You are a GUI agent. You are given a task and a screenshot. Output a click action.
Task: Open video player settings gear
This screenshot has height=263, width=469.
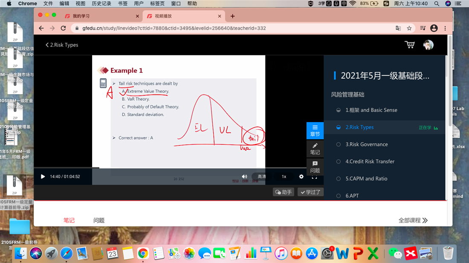(301, 177)
